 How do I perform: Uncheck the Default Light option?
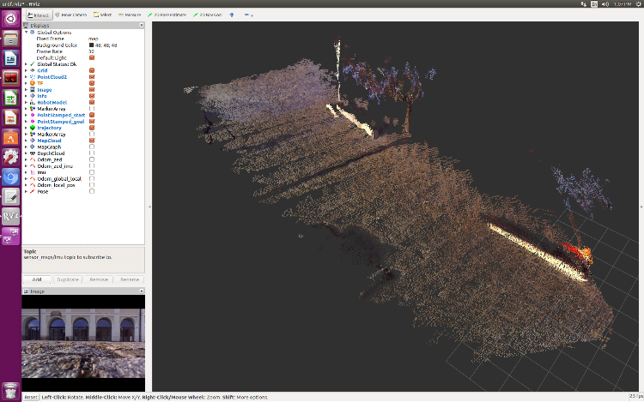click(x=92, y=57)
